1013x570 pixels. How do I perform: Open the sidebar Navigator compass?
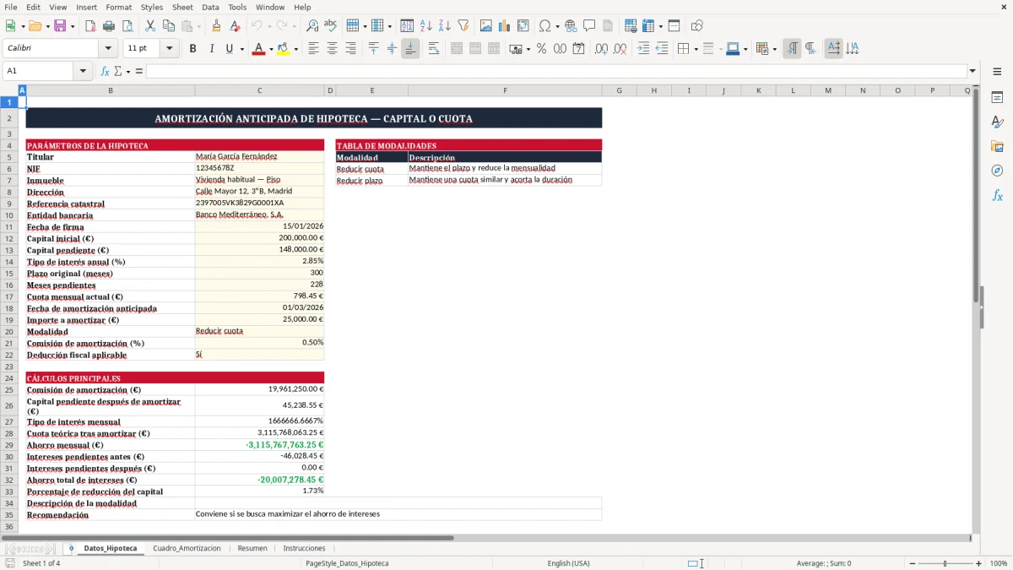997,171
